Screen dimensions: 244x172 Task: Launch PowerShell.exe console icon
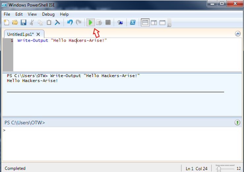pos(133,22)
